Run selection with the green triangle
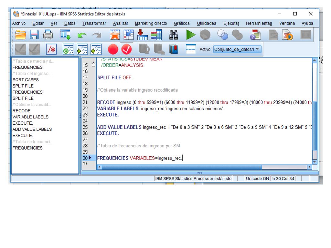The height and width of the screenshot is (248, 331). click(x=191, y=35)
